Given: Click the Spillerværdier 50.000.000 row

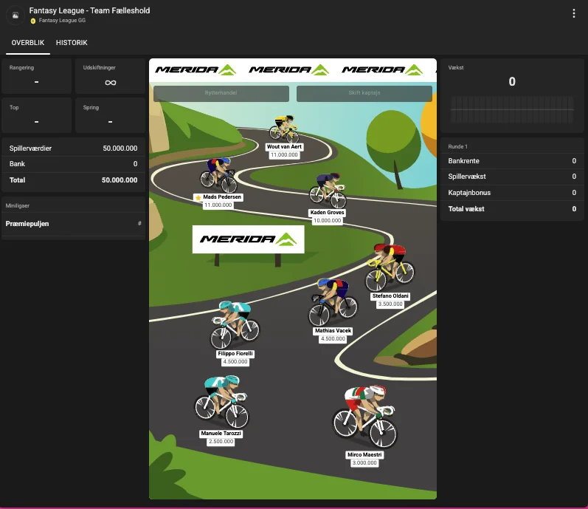Looking at the screenshot, I should pyautogui.click(x=73, y=148).
